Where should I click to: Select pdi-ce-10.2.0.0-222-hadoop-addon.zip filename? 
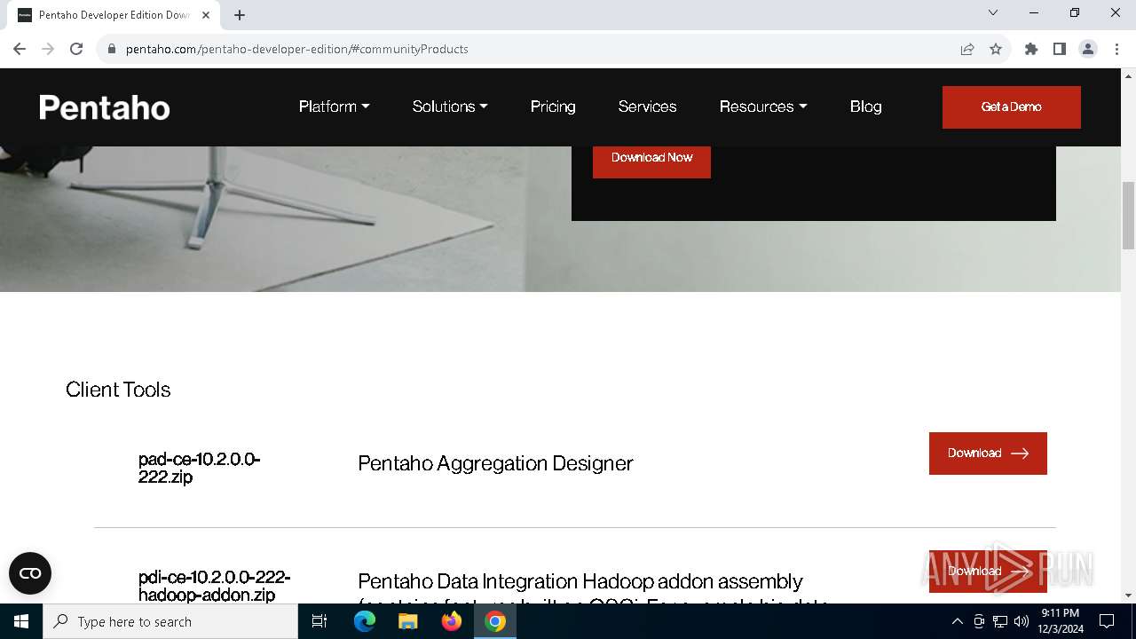coord(214,586)
